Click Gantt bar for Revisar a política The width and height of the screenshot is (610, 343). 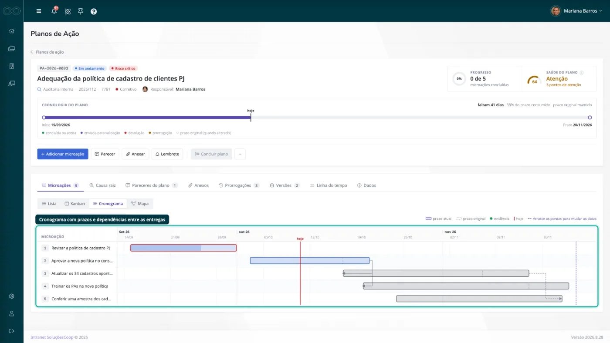coord(183,248)
